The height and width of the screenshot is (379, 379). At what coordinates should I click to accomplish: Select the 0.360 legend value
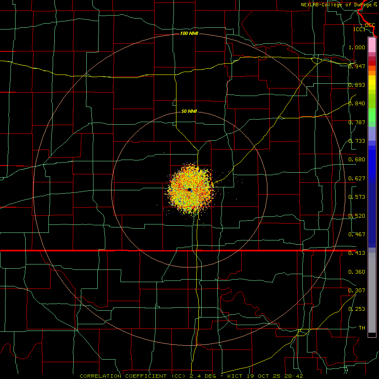(357, 272)
